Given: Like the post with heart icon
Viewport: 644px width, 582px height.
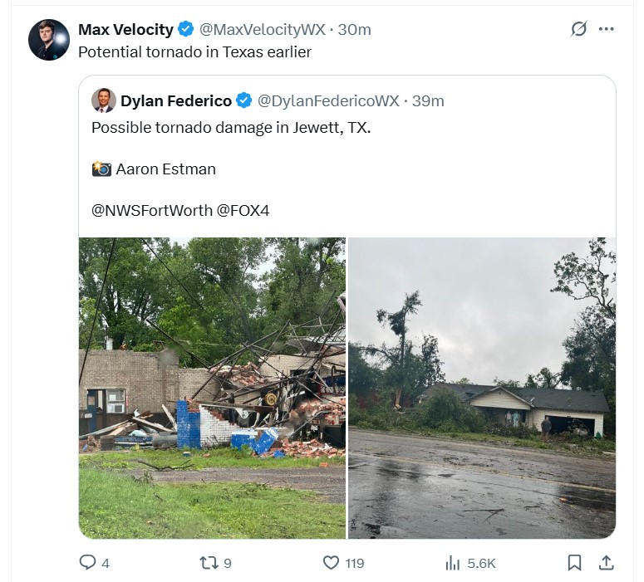Looking at the screenshot, I should (x=331, y=563).
